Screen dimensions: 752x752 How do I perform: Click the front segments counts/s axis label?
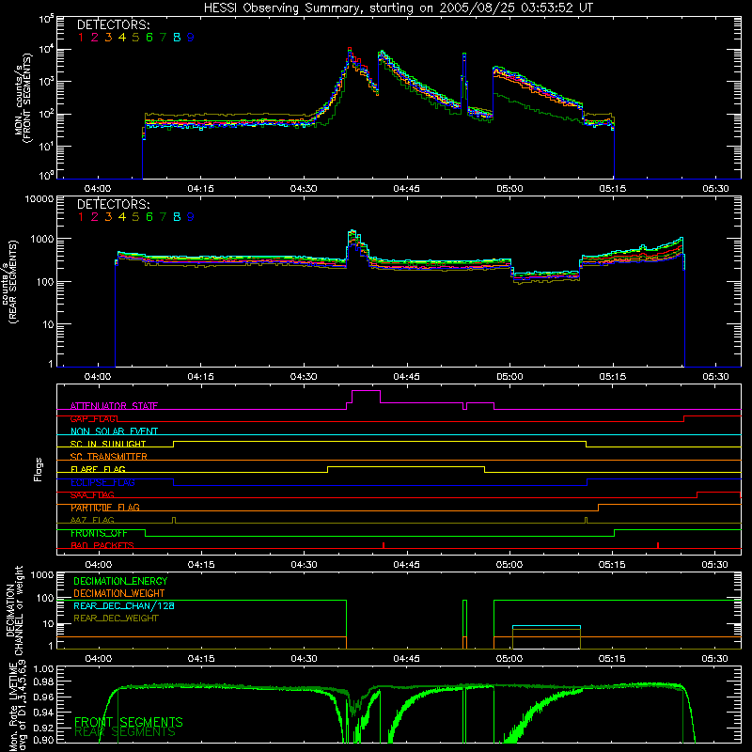pos(23,98)
